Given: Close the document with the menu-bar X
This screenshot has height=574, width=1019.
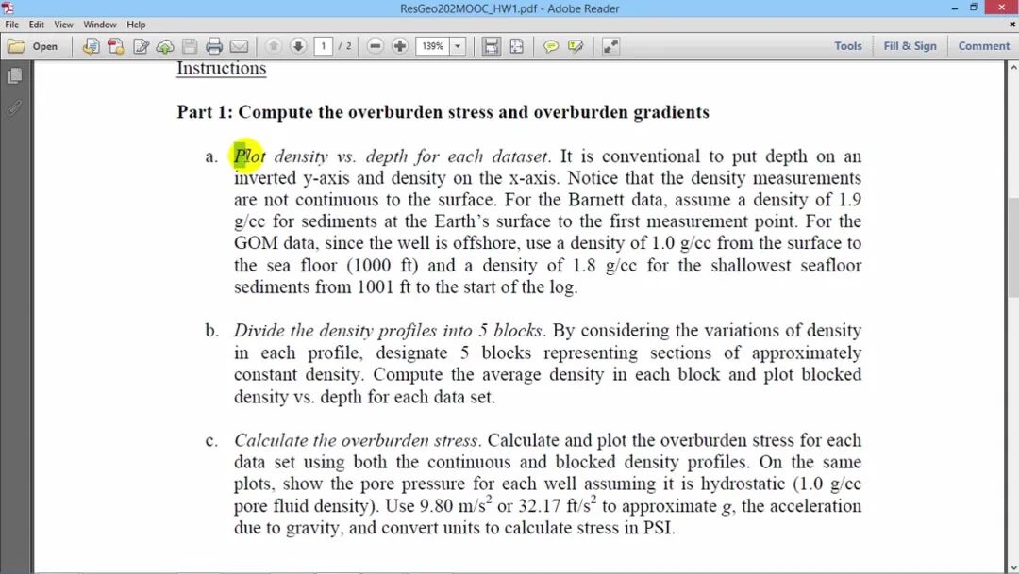Looking at the screenshot, I should click(x=1012, y=24).
